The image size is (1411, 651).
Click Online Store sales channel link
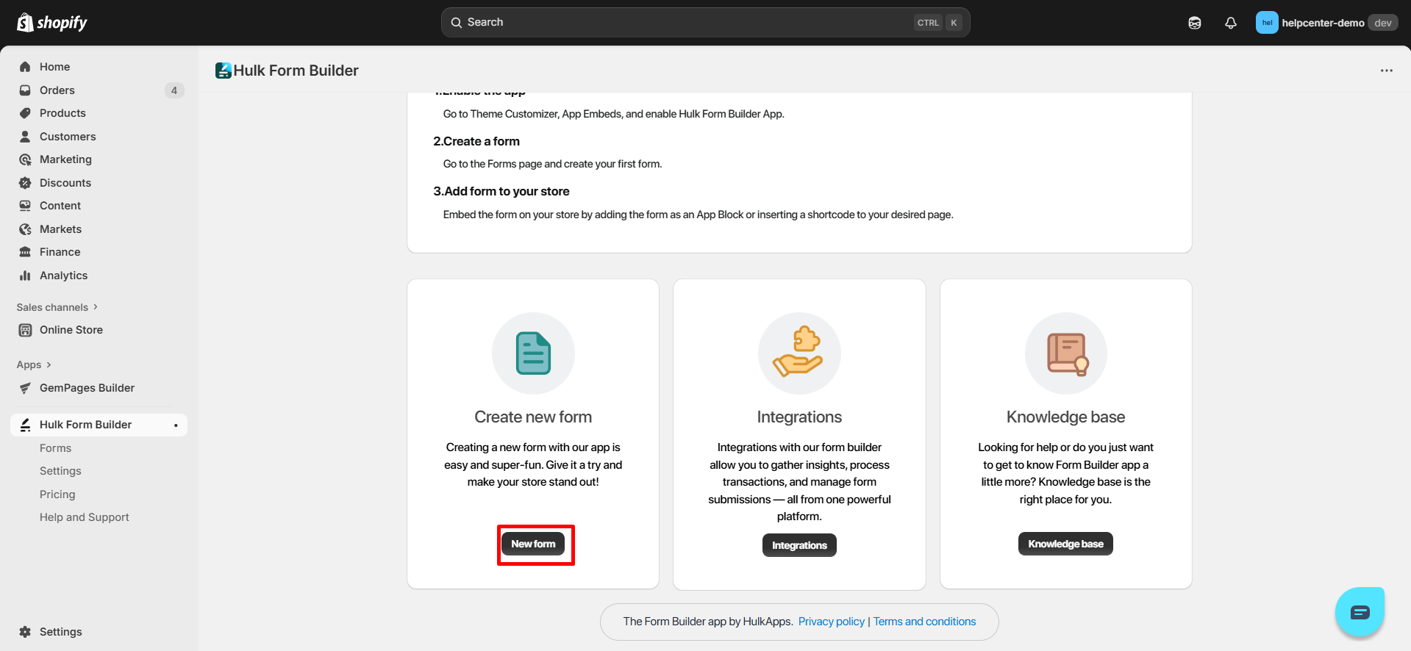(x=71, y=330)
